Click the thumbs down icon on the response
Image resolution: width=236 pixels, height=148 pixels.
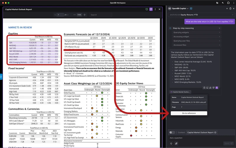point(214,87)
